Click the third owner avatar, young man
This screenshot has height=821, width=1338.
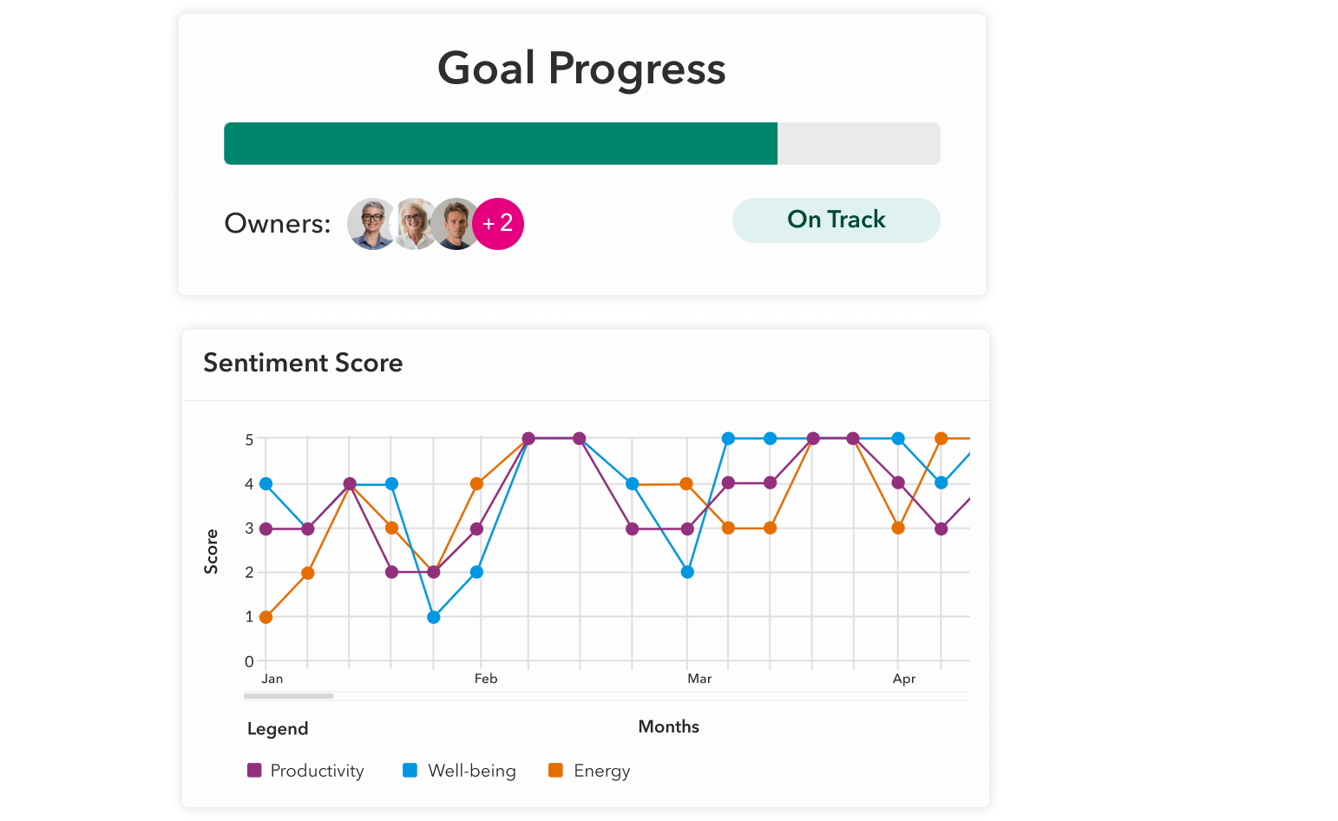tap(454, 224)
